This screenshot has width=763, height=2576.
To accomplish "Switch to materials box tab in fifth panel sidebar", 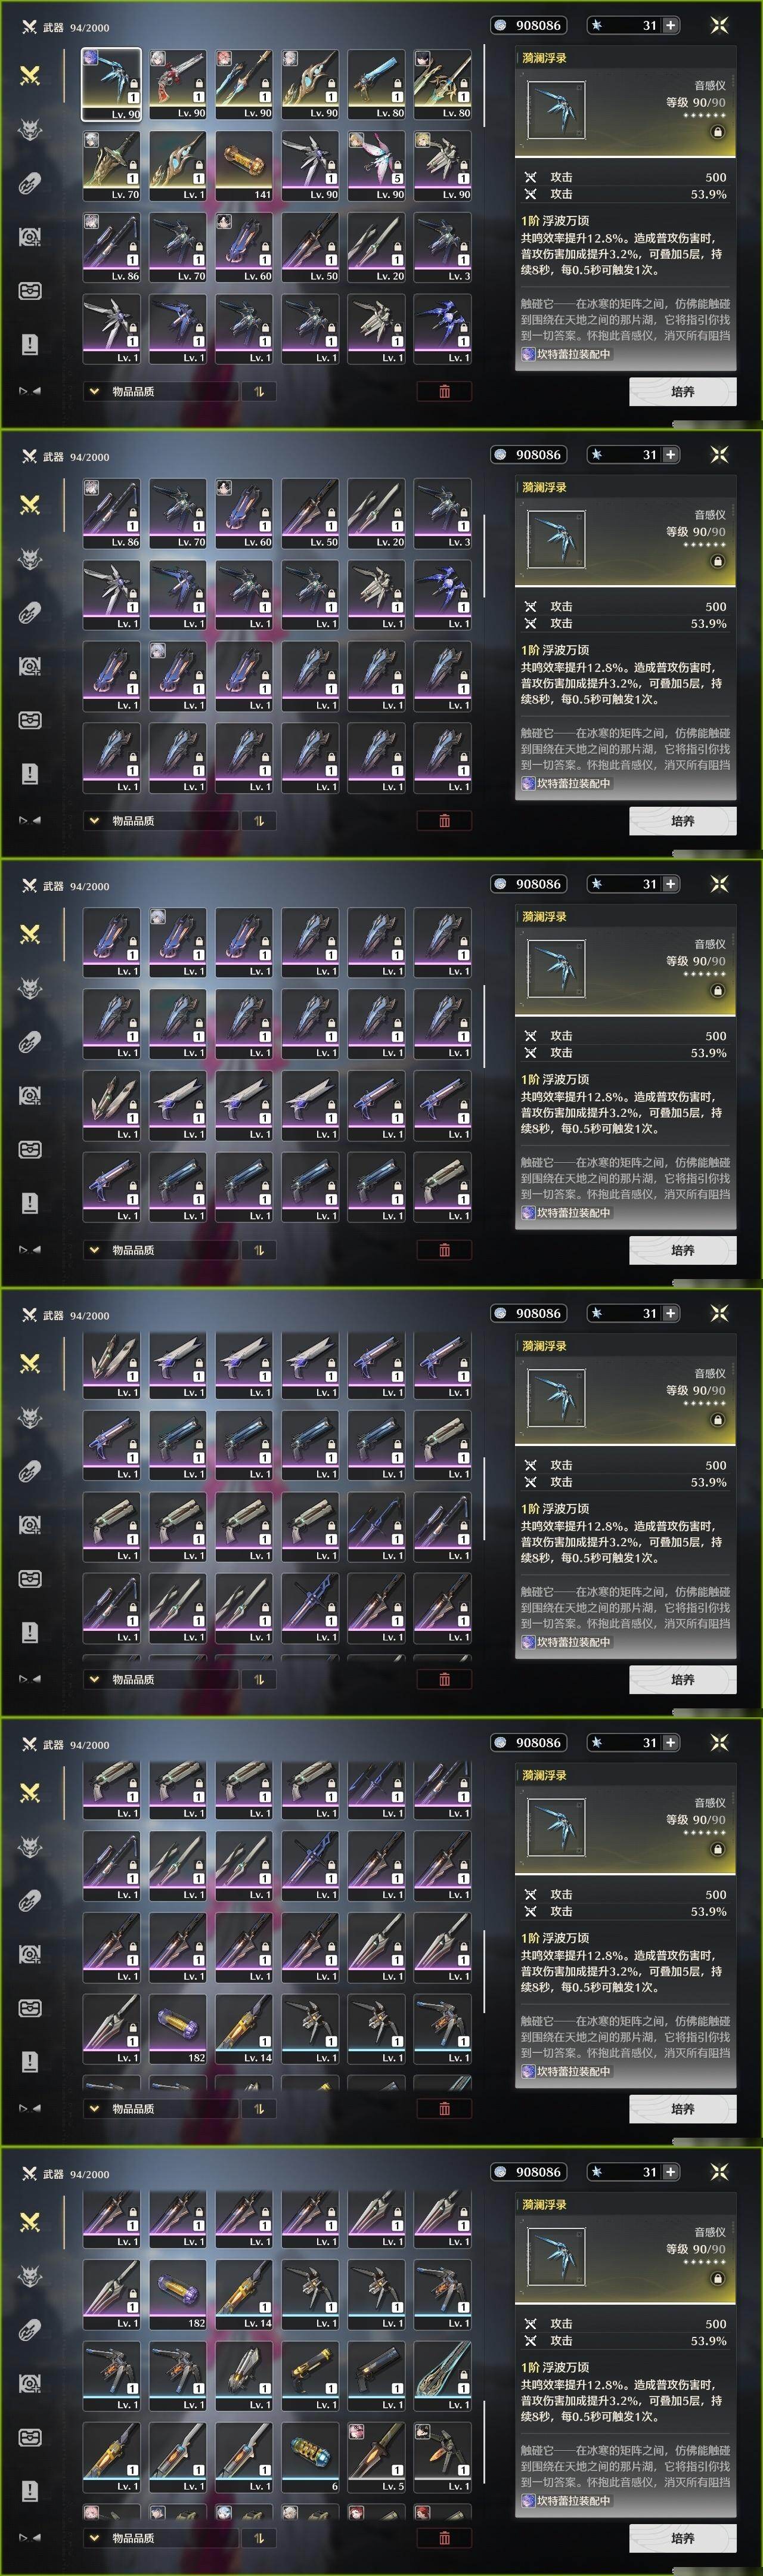I will coord(30,2008).
